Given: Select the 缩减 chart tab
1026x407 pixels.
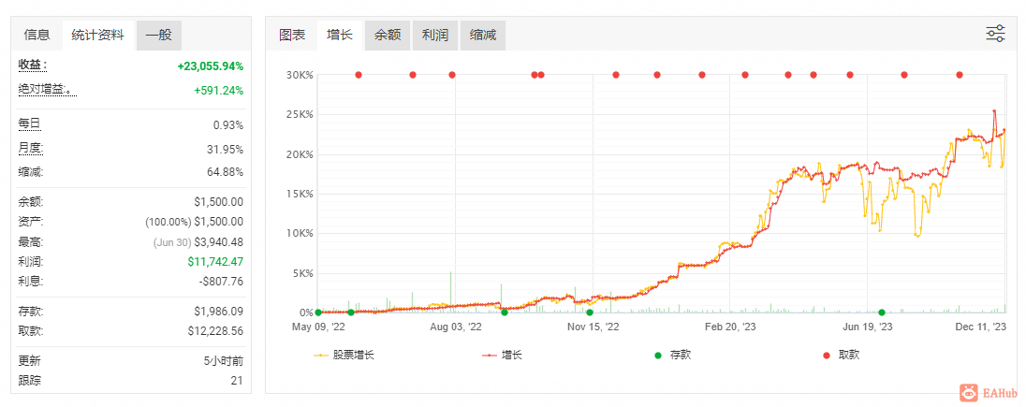Looking at the screenshot, I should click(x=483, y=36).
